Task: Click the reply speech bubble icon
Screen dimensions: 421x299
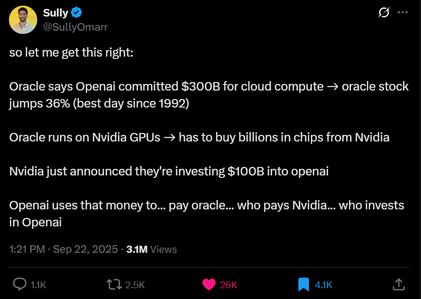Action: pos(19,284)
